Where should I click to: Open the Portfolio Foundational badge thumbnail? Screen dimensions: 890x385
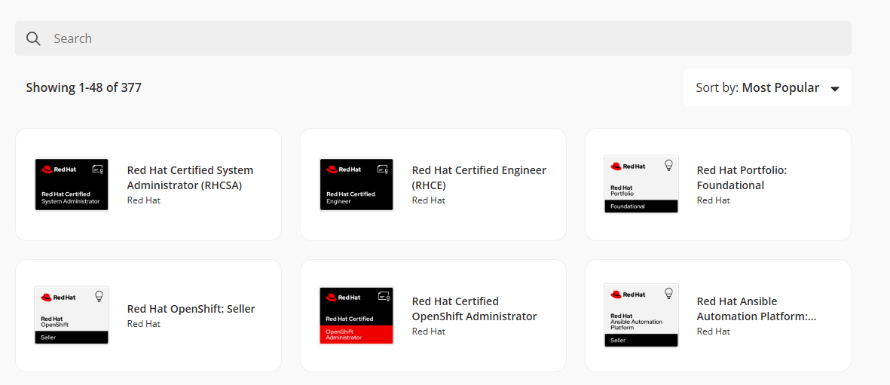(x=641, y=185)
